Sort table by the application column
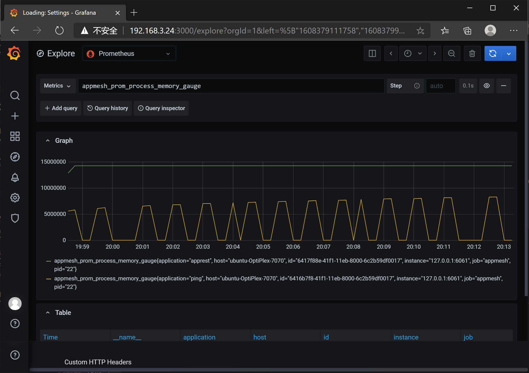 [199, 337]
